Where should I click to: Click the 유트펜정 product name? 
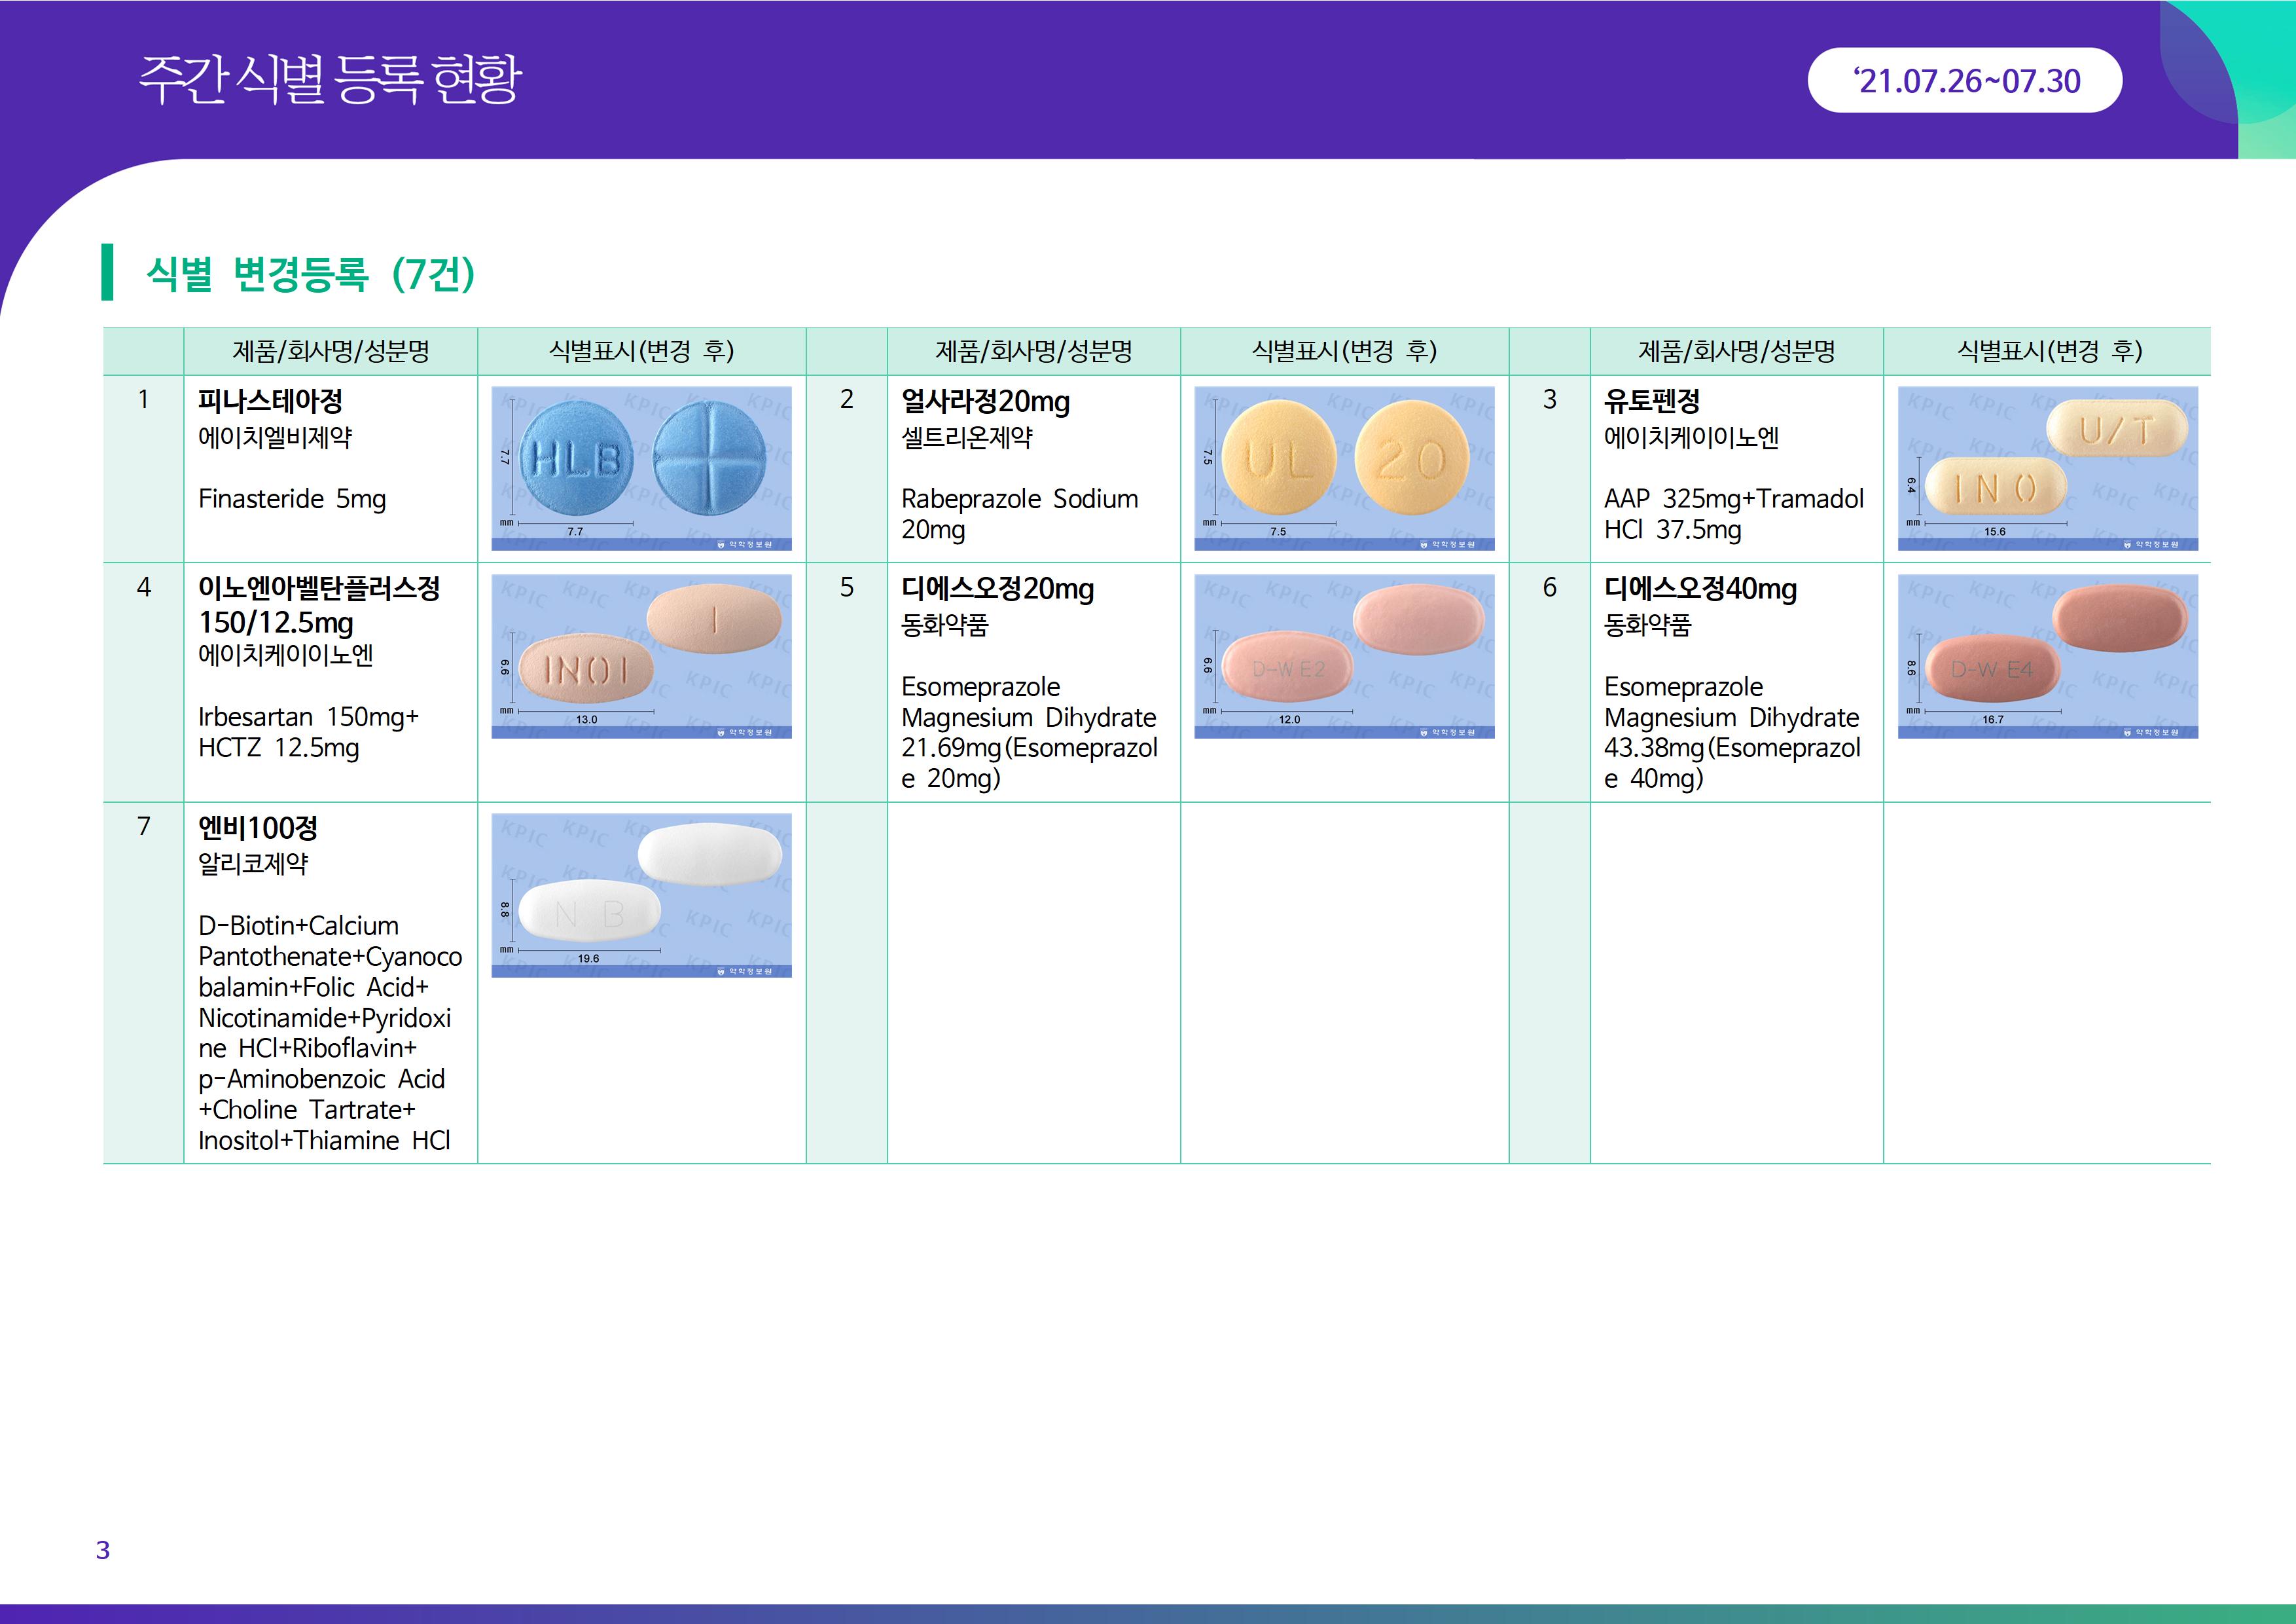(x=1651, y=401)
